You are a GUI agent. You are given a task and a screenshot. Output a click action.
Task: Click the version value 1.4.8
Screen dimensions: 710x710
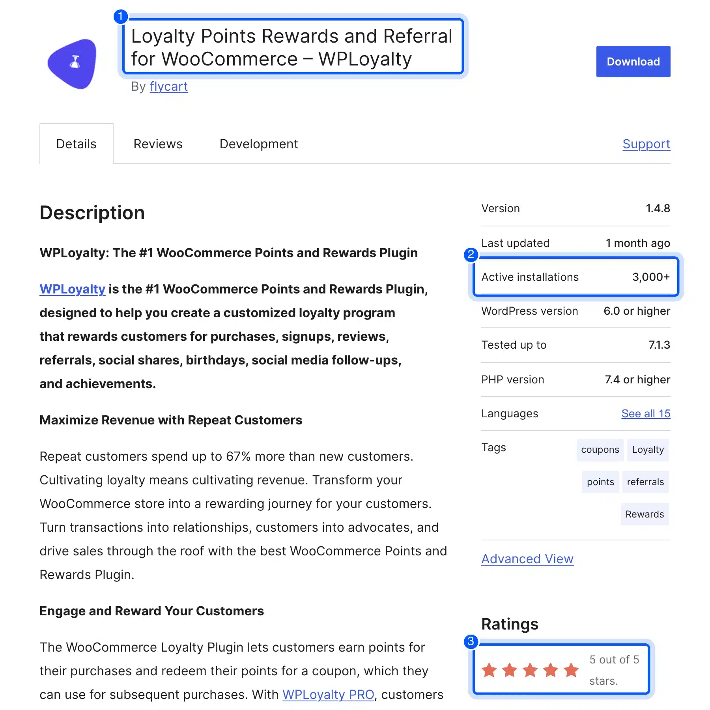pyautogui.click(x=658, y=208)
